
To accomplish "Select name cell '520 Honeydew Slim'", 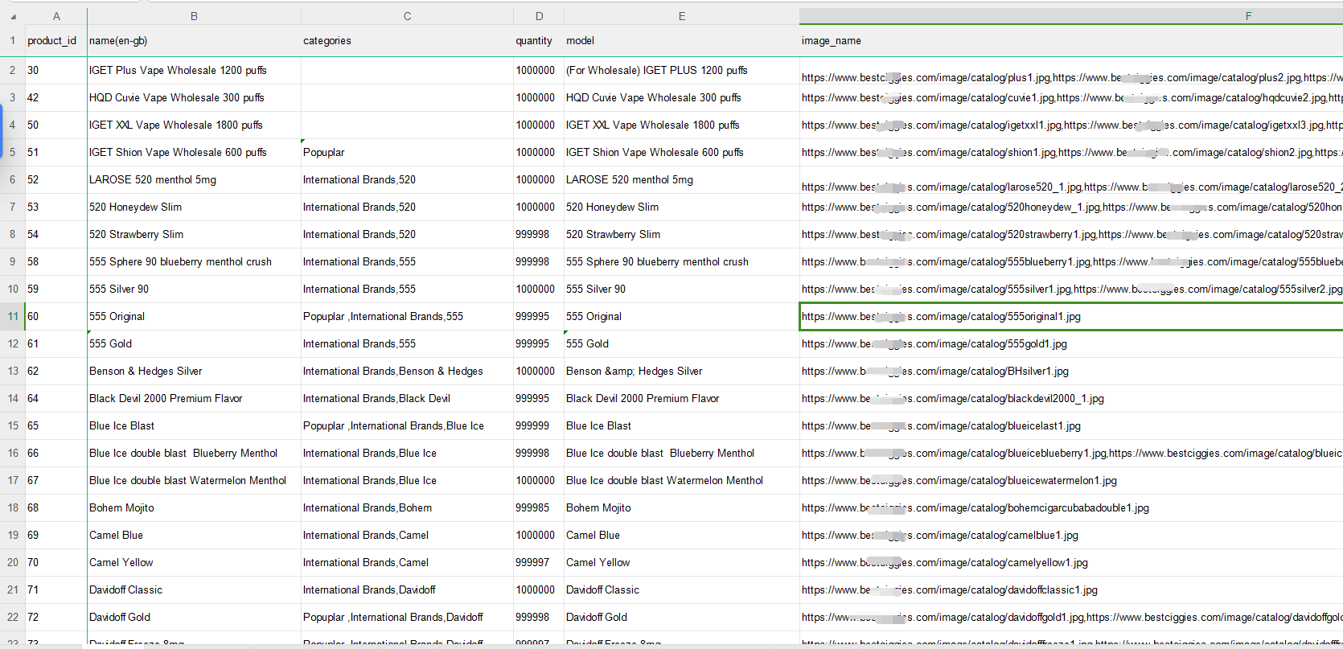I will 194,207.
